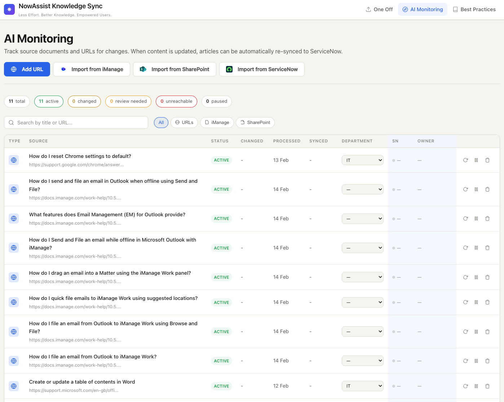Image resolution: width=504 pixels, height=402 pixels.
Task: Click the iManage logo on its import button
Action: (63, 69)
